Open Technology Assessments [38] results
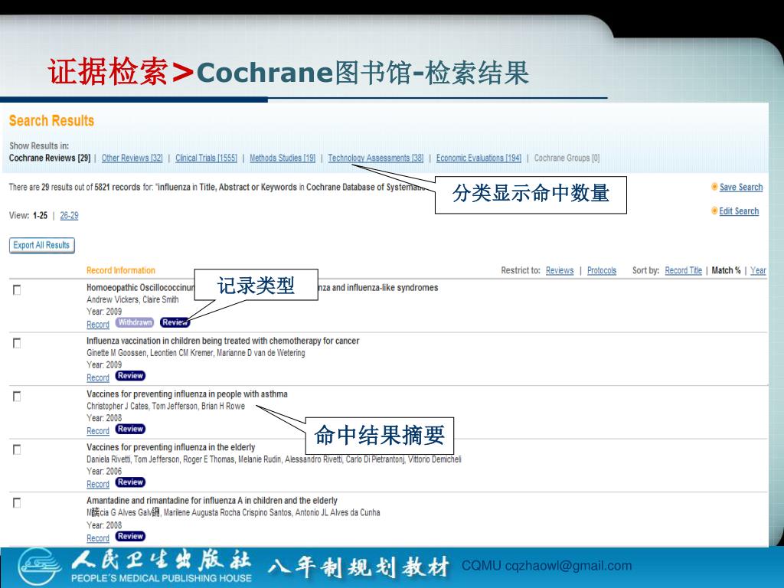Viewport: 784px width, 588px height. pyautogui.click(x=375, y=158)
